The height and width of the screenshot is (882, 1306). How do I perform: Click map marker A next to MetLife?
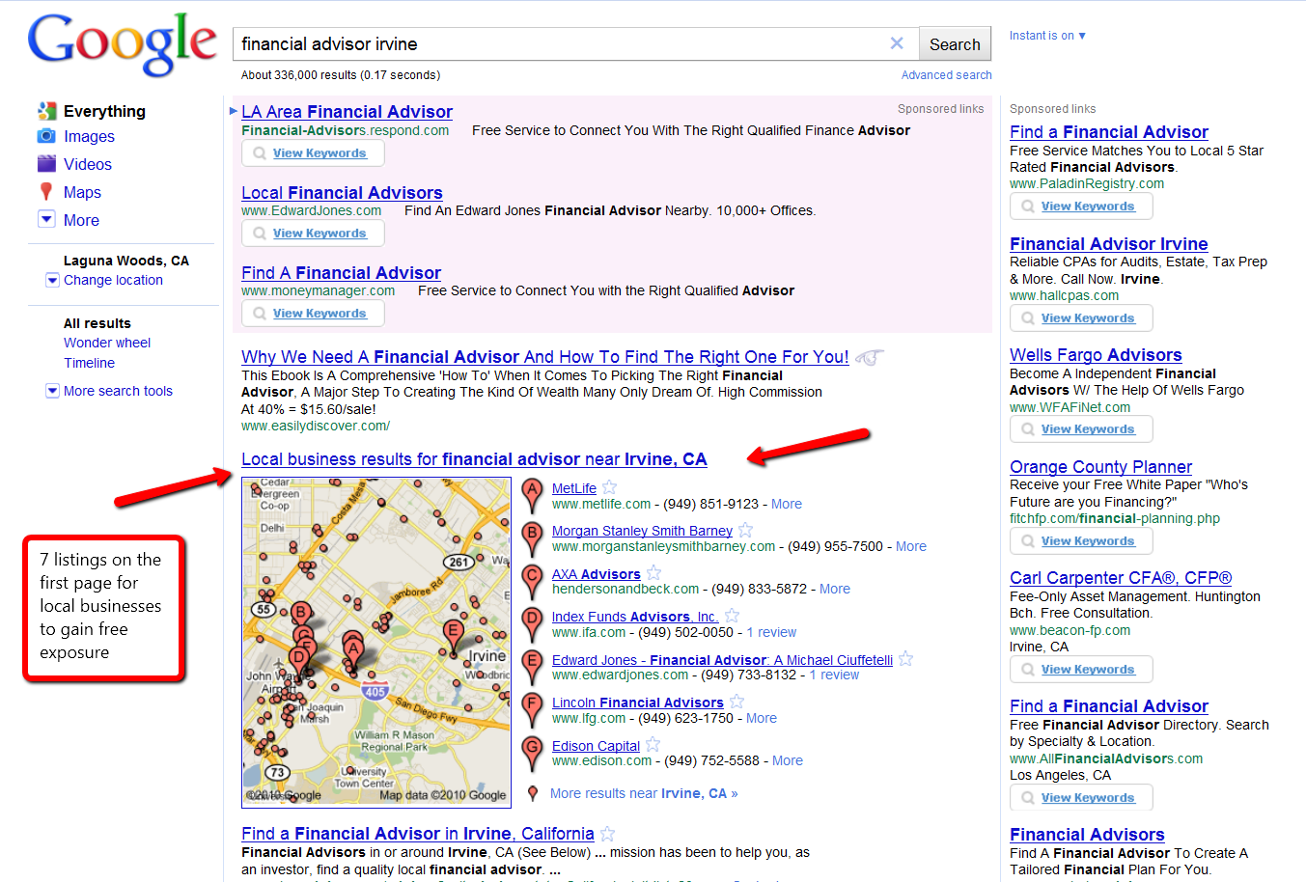coord(532,495)
